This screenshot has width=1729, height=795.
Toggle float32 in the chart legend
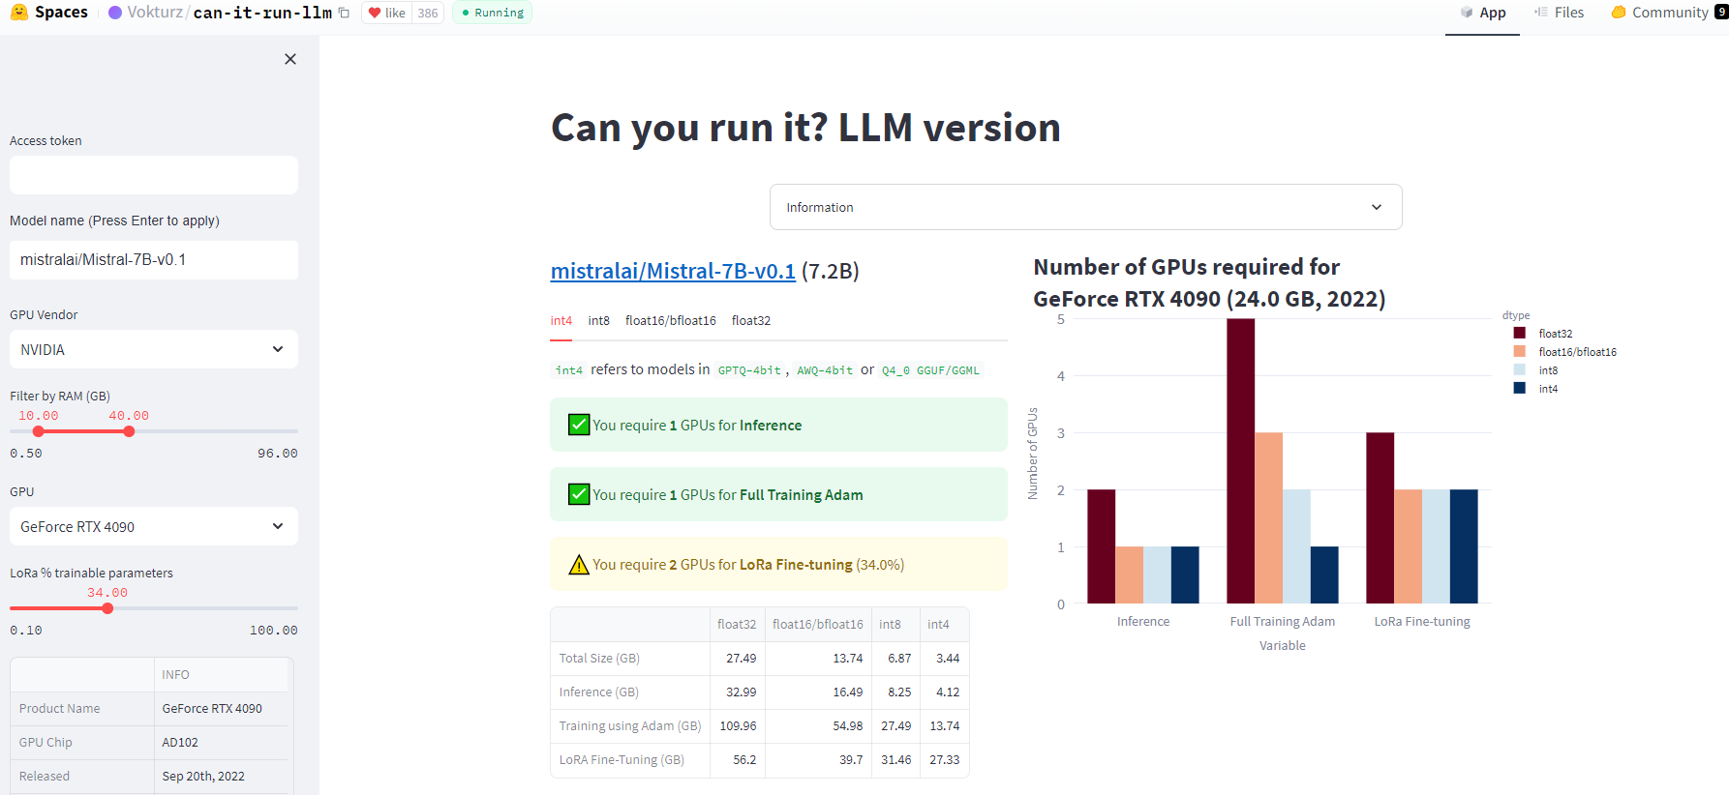pyautogui.click(x=1542, y=334)
